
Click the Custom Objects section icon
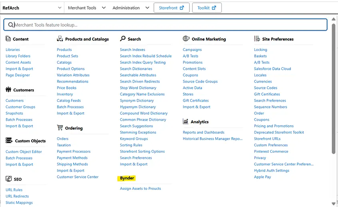pyautogui.click(x=9, y=140)
